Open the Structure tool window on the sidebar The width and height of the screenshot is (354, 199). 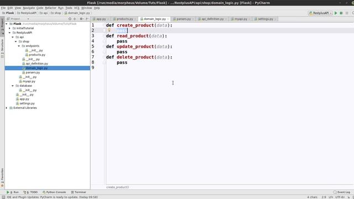(x=2, y=48)
